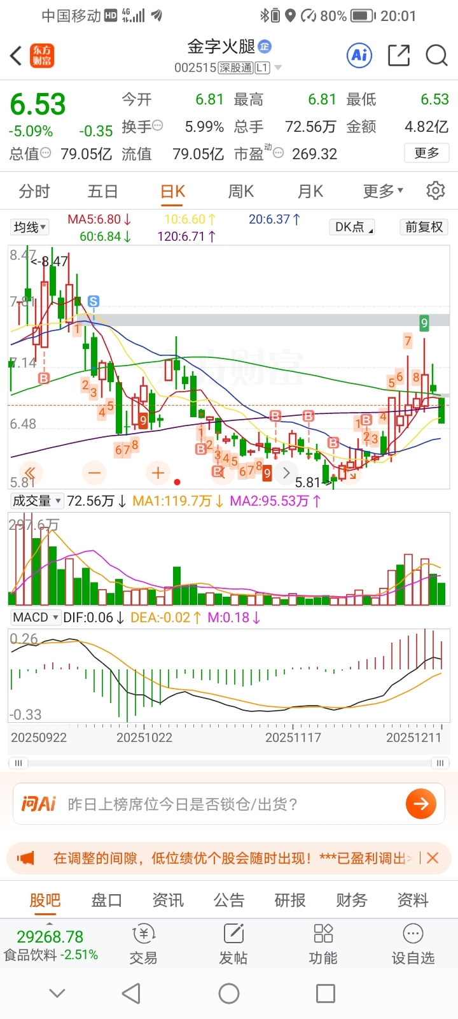The image size is (458, 1019).
Task: Open 设自选 watchlist icon
Action: click(x=413, y=944)
